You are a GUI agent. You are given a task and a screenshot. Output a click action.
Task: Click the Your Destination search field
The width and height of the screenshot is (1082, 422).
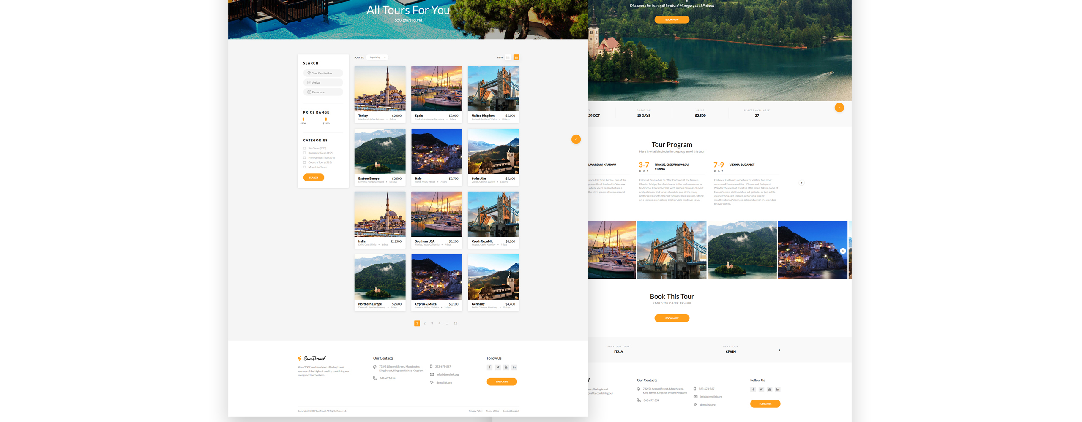click(x=323, y=73)
